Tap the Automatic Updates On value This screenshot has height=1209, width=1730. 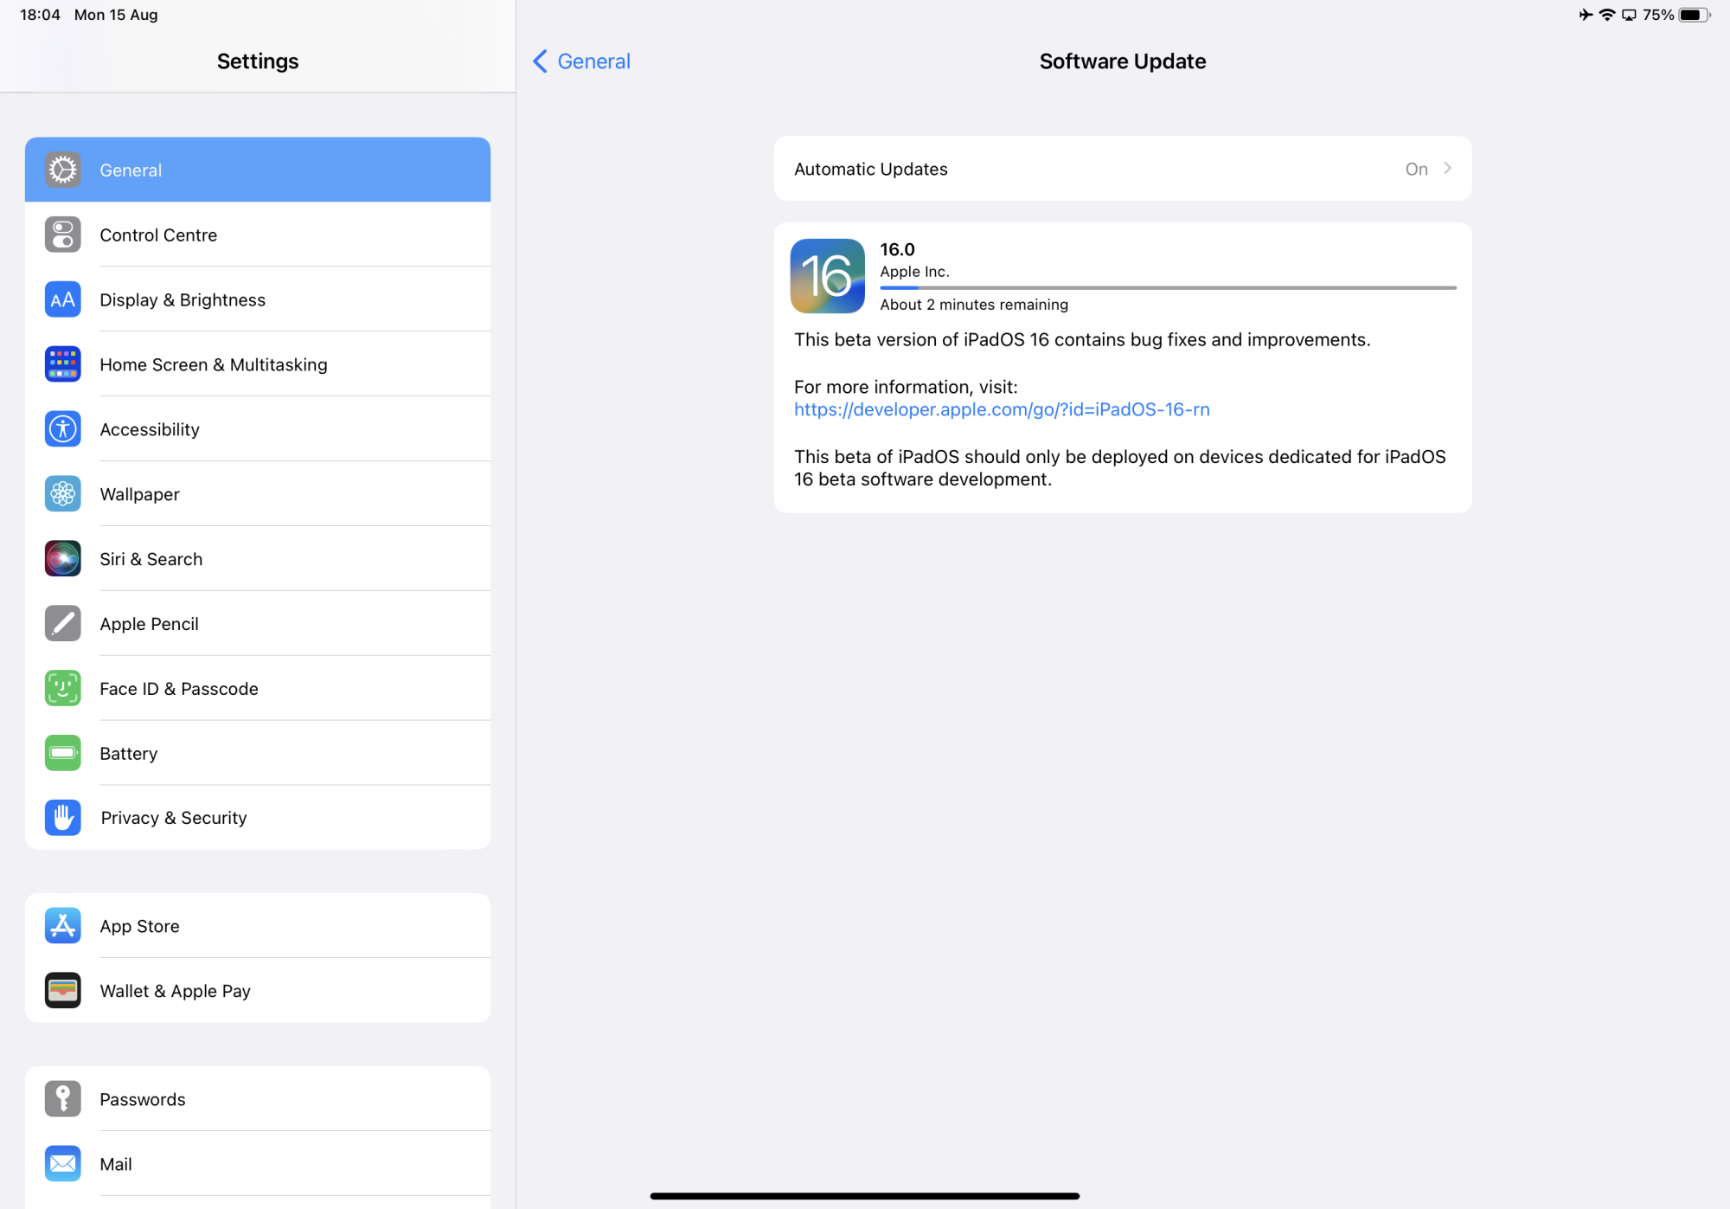click(1416, 170)
